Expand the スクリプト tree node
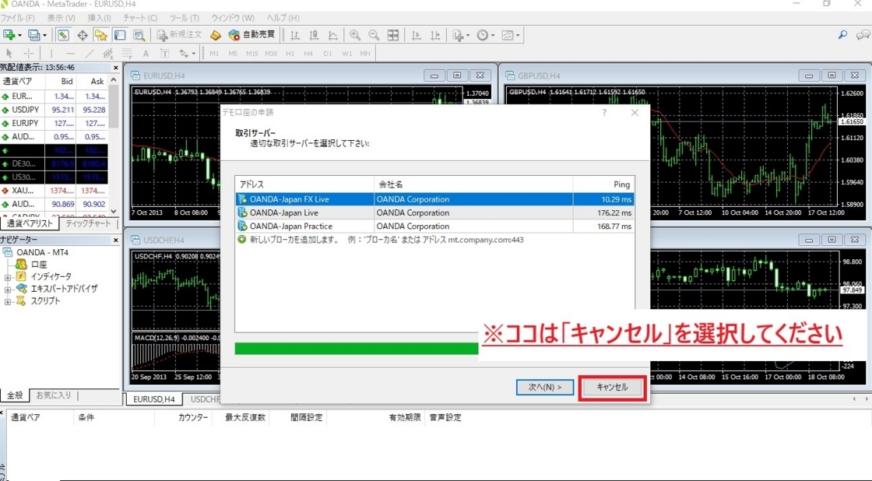Screen dimensions: 872x481 coord(7,301)
